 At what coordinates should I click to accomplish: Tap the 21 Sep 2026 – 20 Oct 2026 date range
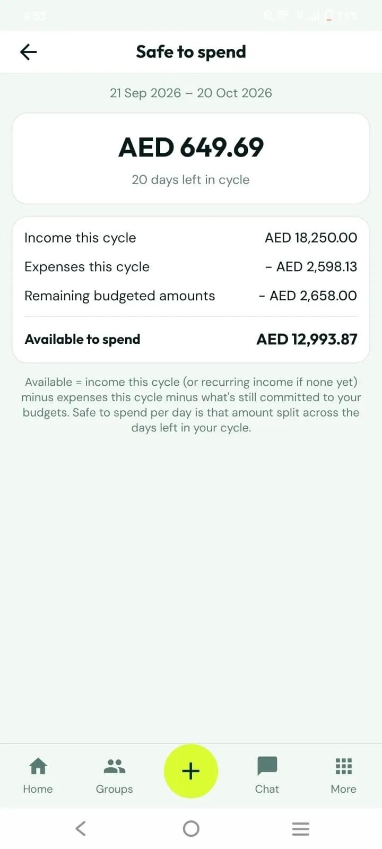coord(191,93)
